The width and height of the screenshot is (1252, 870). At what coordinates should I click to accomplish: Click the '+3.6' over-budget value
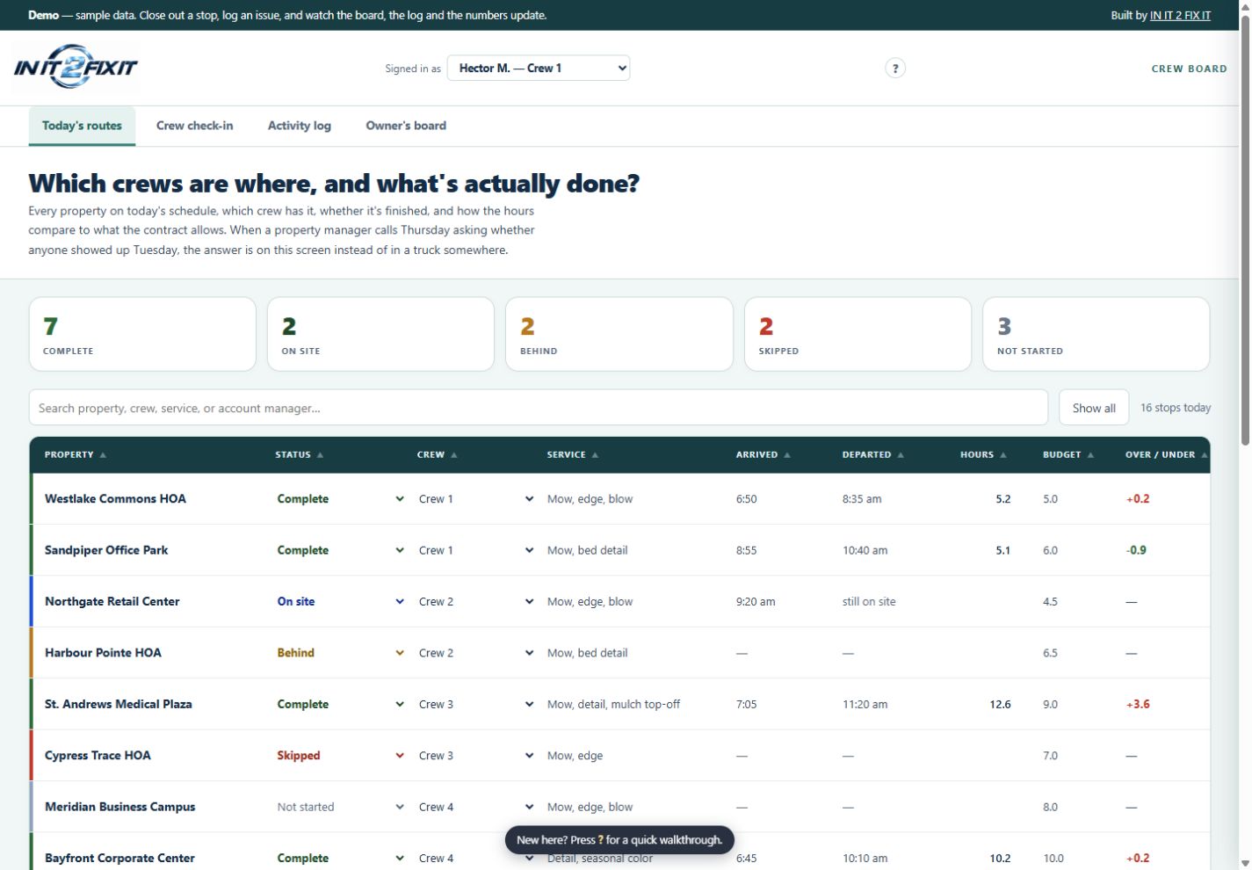[1138, 704]
